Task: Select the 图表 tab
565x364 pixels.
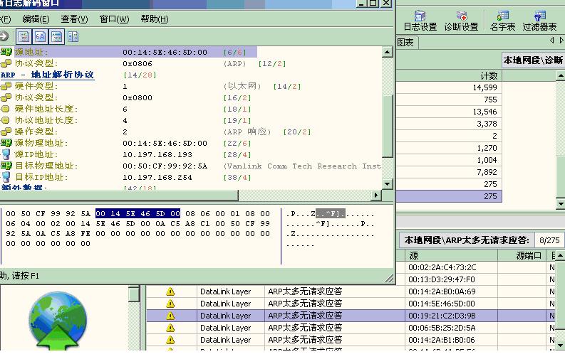Action: tap(405, 43)
